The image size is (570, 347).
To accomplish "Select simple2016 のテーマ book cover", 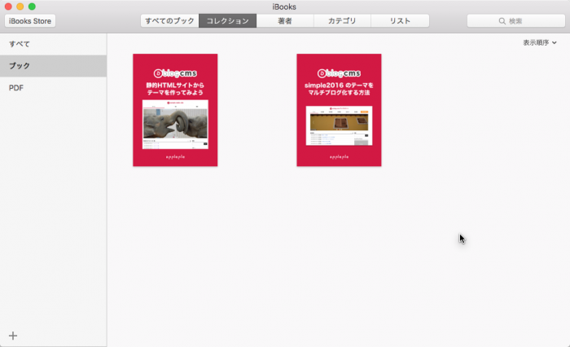I will 339,110.
